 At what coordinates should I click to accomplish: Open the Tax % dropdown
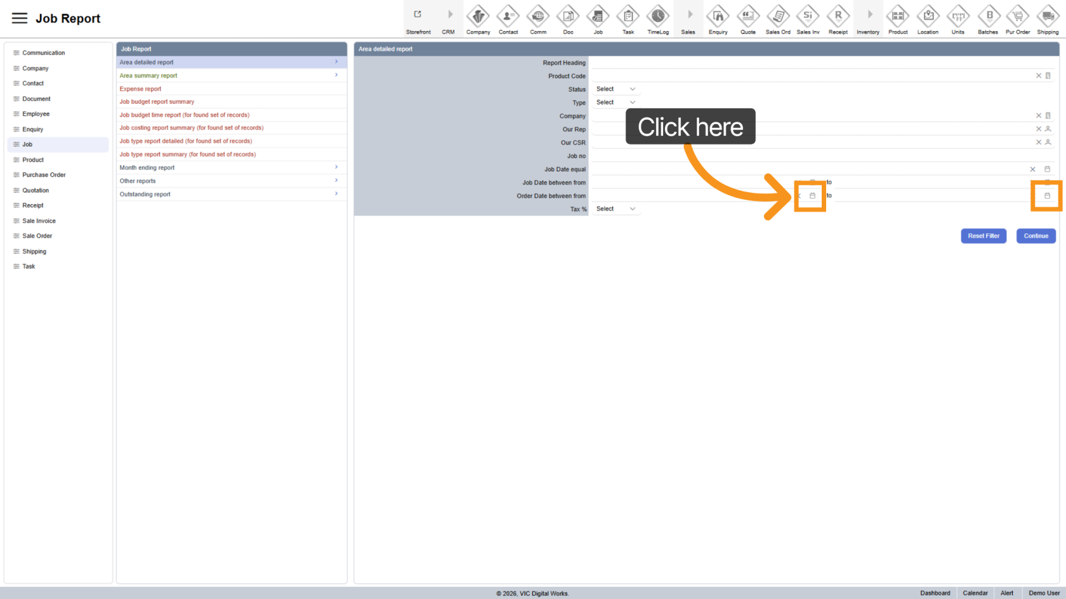pyautogui.click(x=615, y=209)
